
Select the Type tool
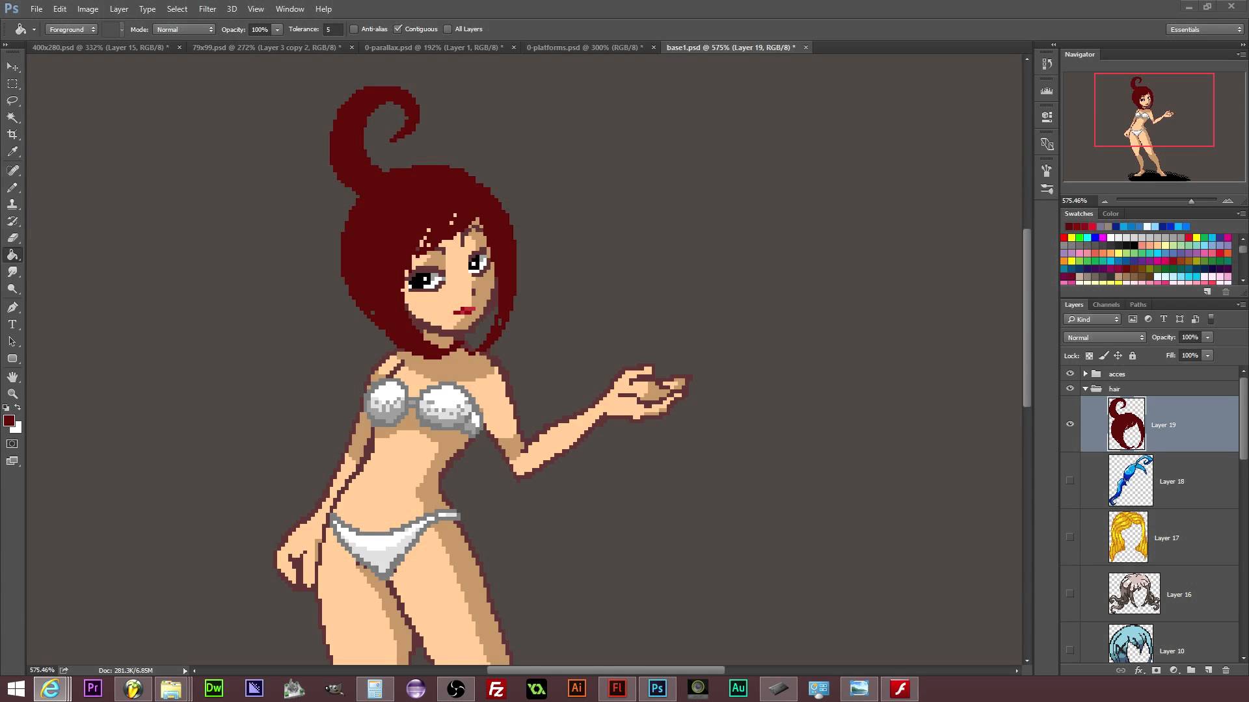13,324
